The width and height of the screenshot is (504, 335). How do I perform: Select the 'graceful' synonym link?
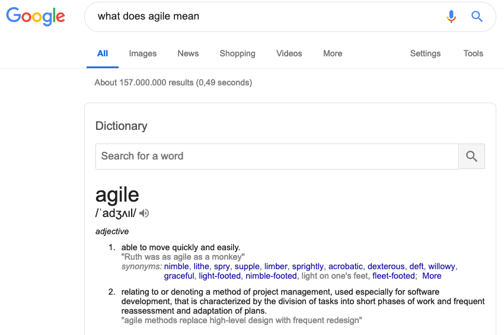click(179, 276)
